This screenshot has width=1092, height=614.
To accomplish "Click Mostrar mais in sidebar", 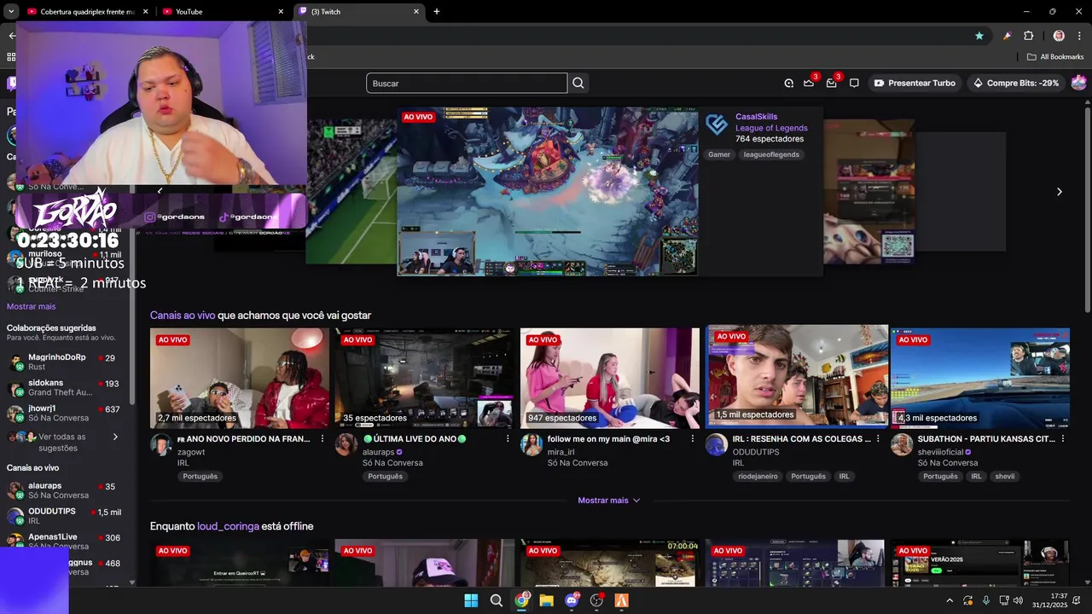I will click(x=32, y=306).
